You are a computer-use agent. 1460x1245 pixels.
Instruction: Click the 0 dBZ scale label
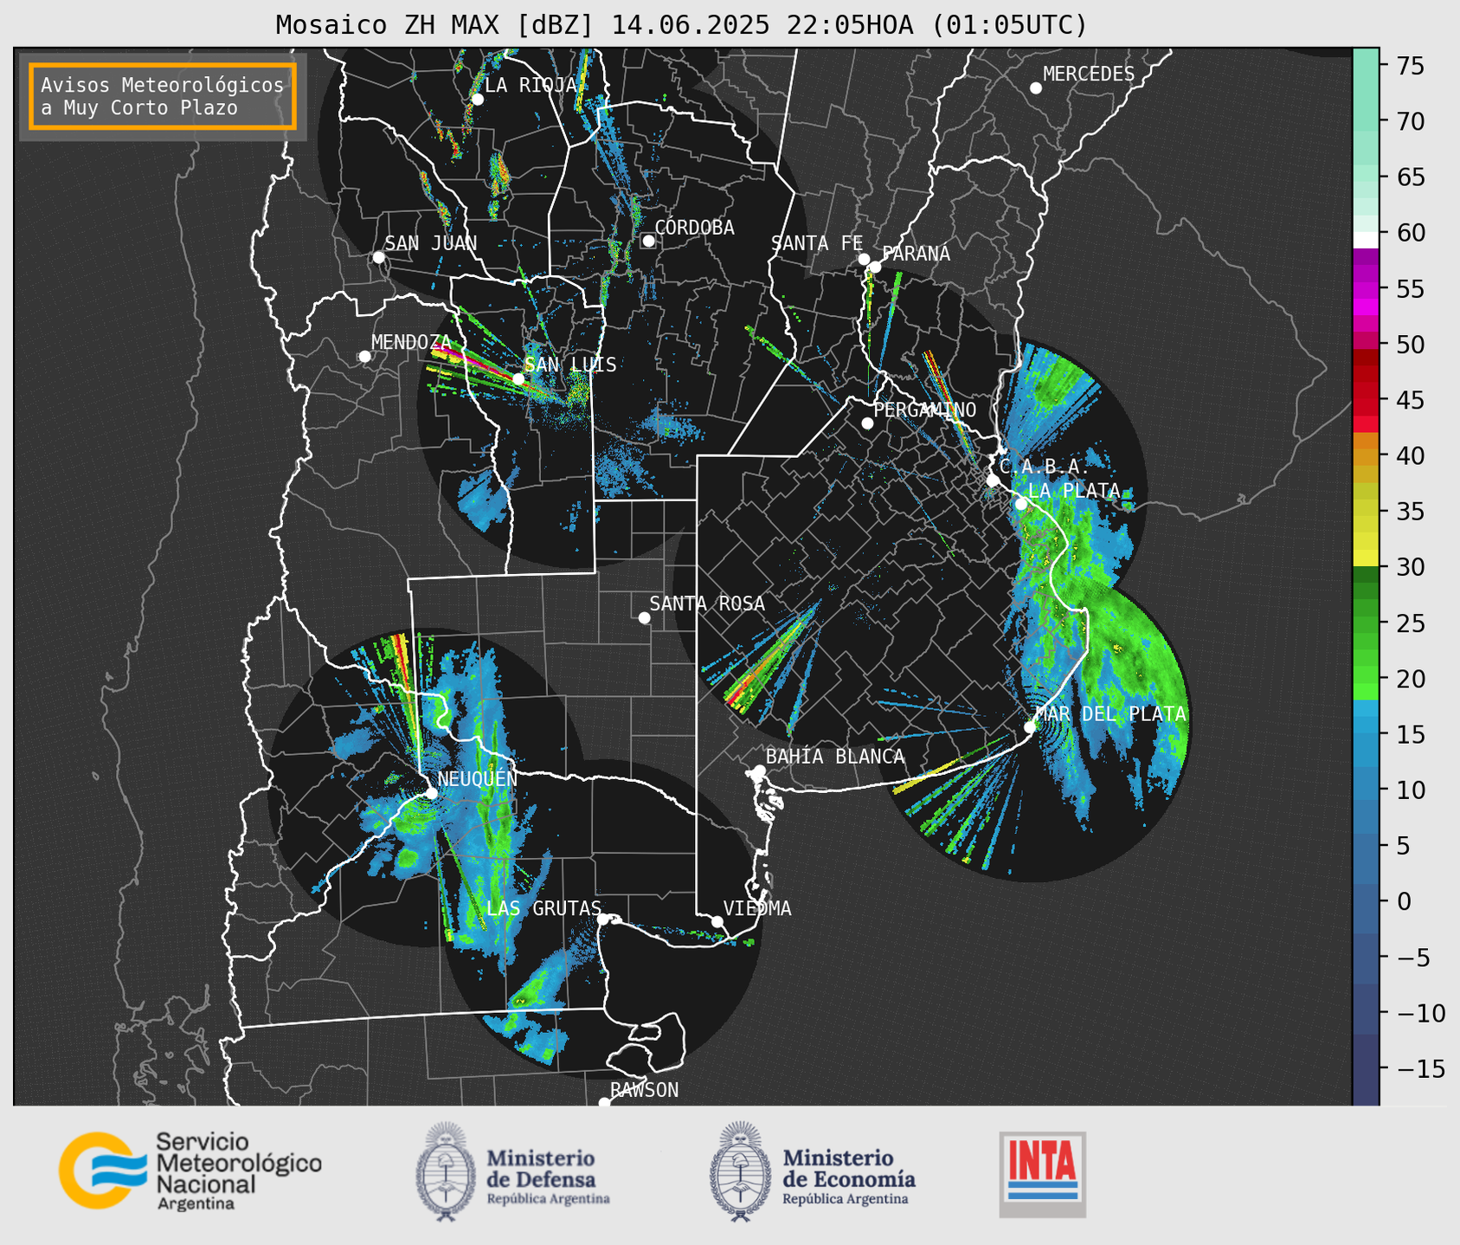tap(1402, 901)
